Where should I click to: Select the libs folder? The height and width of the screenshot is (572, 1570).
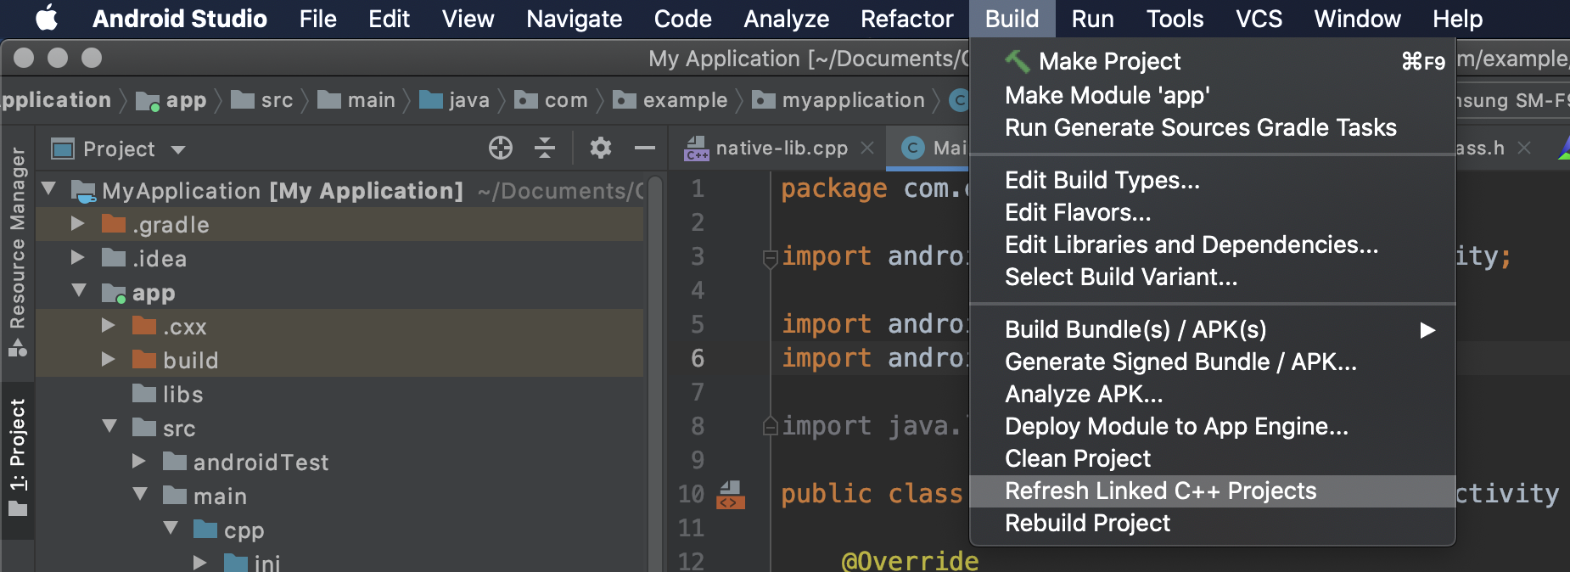click(x=339, y=394)
